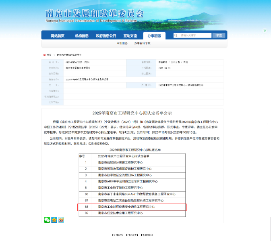The image size is (271, 245).
Task: Click 南京市发展和改革委员会 breadcrumb link
Action: 69,54
